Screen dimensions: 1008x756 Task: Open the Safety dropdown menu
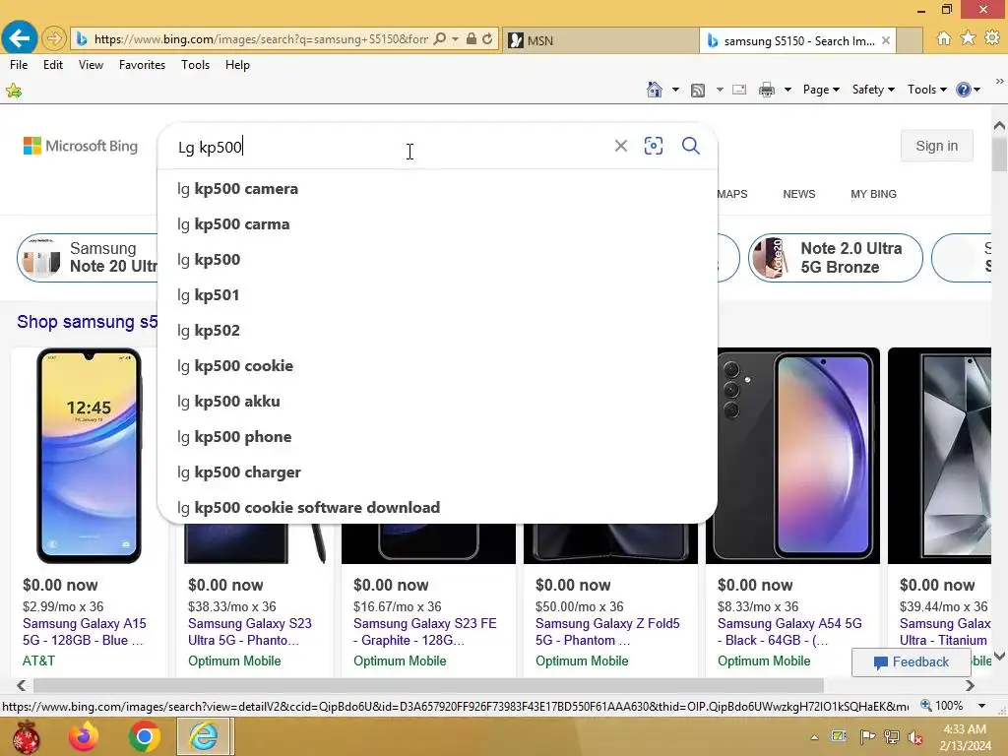point(873,90)
